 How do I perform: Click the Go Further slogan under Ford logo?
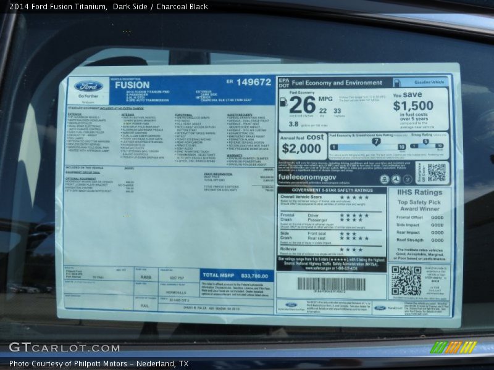point(88,96)
